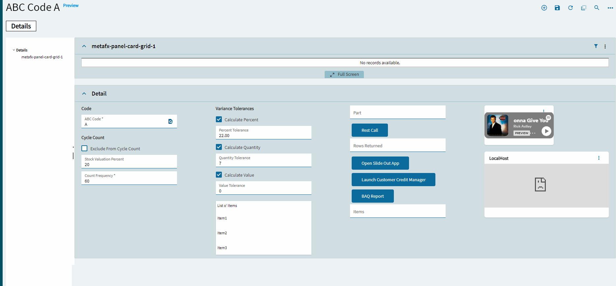Select metafx-panel-card-grid-1 in the tree
Image resolution: width=616 pixels, height=286 pixels.
point(42,57)
